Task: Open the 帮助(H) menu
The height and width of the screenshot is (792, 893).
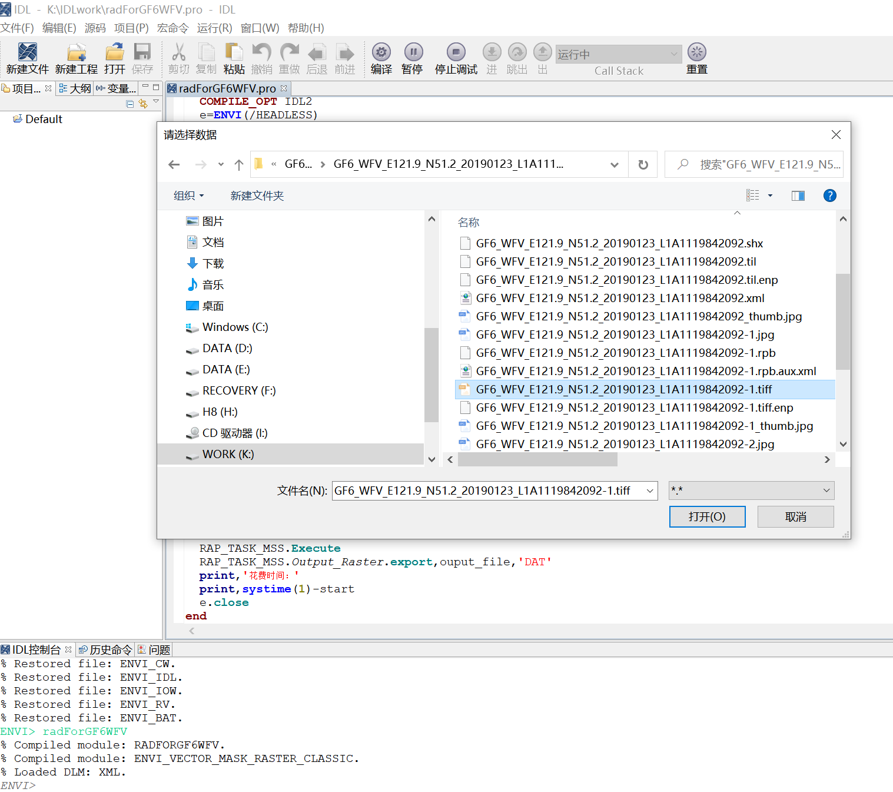Action: 306,28
